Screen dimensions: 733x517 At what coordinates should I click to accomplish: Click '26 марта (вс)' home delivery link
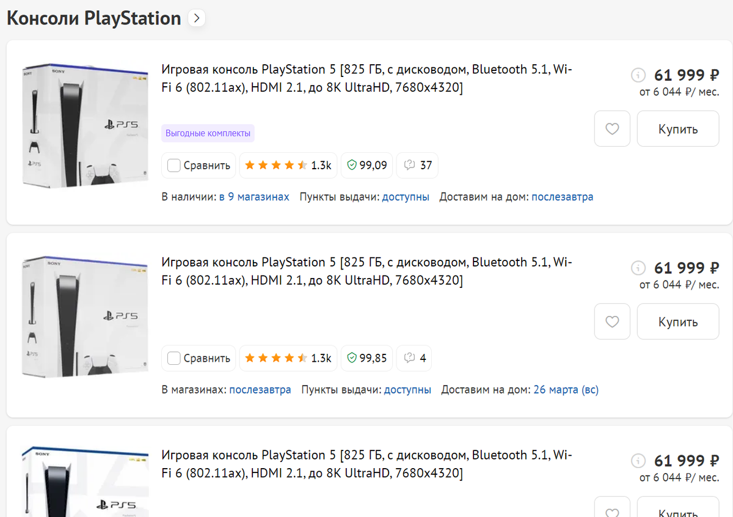coord(566,389)
